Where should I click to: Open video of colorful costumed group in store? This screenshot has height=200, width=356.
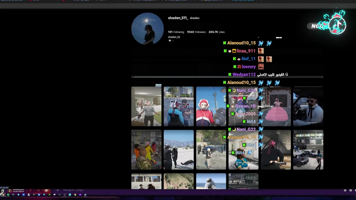click(x=146, y=150)
